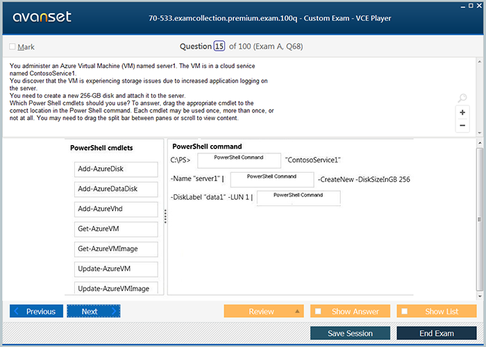Toggle the Mark checkbox

point(12,46)
